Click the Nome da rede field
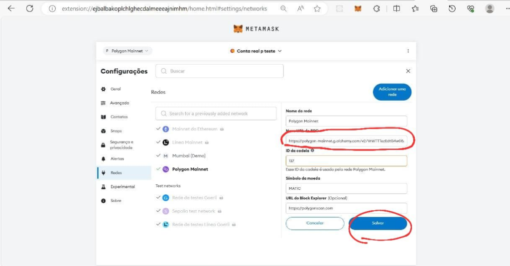Viewport: 510px width, 266px height. click(x=347, y=121)
